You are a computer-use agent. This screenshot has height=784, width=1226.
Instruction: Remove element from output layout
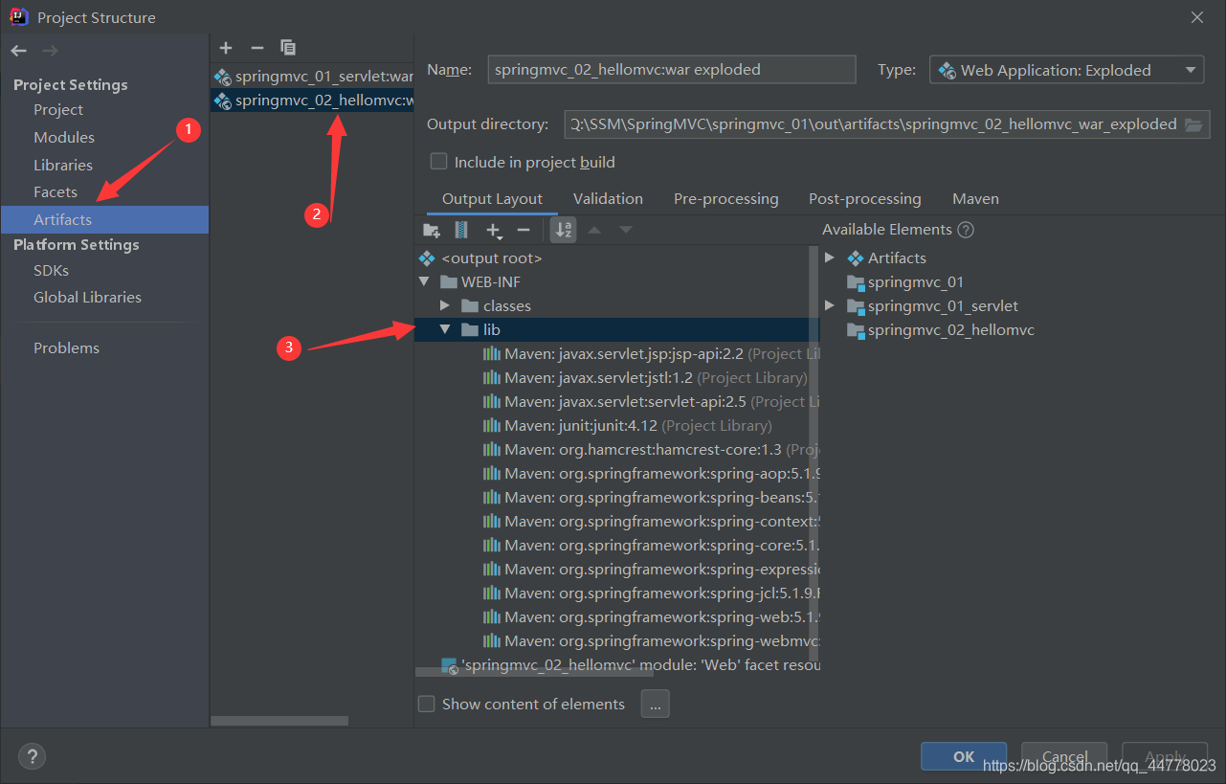[524, 230]
